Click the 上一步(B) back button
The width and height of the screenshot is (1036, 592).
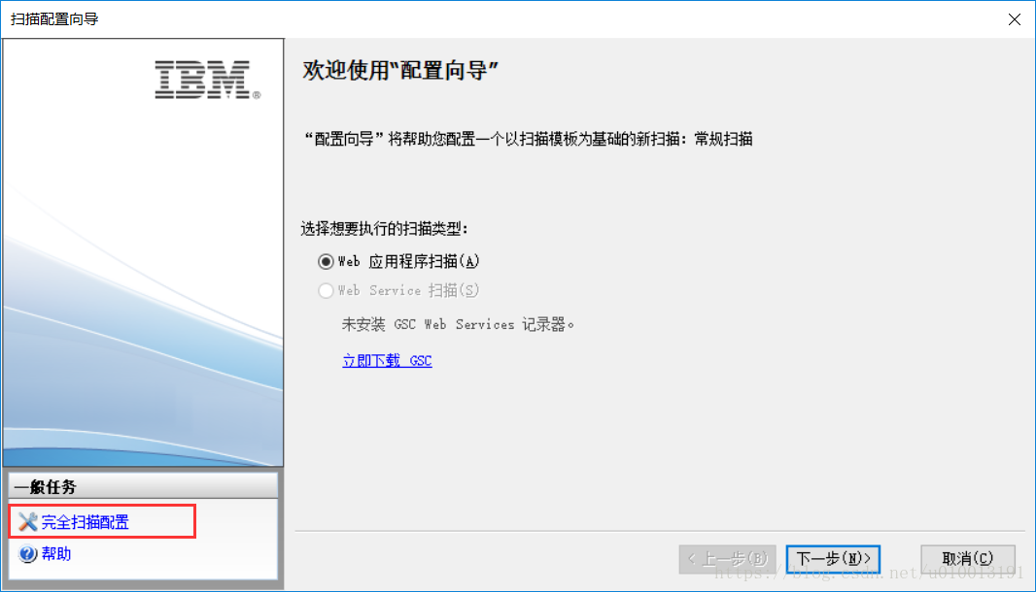[728, 559]
